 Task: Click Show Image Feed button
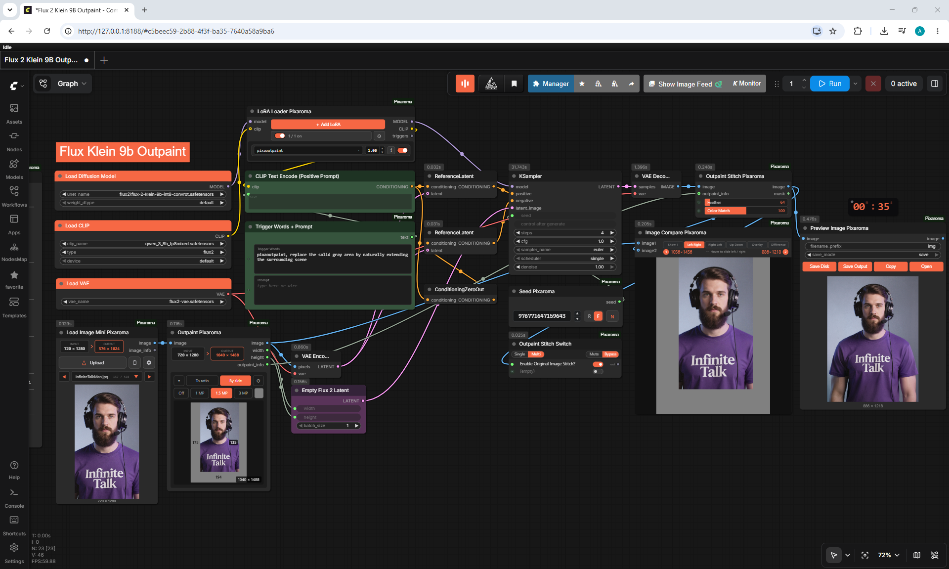685,84
